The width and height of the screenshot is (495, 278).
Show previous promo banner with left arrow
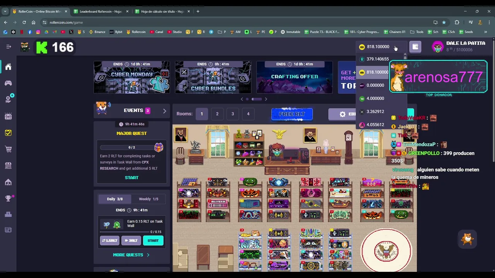[x=242, y=99]
